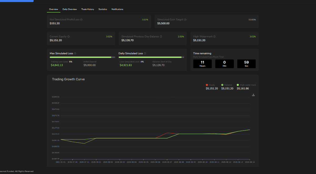
Task: Go to the Statistics tab
Action: tap(103, 9)
